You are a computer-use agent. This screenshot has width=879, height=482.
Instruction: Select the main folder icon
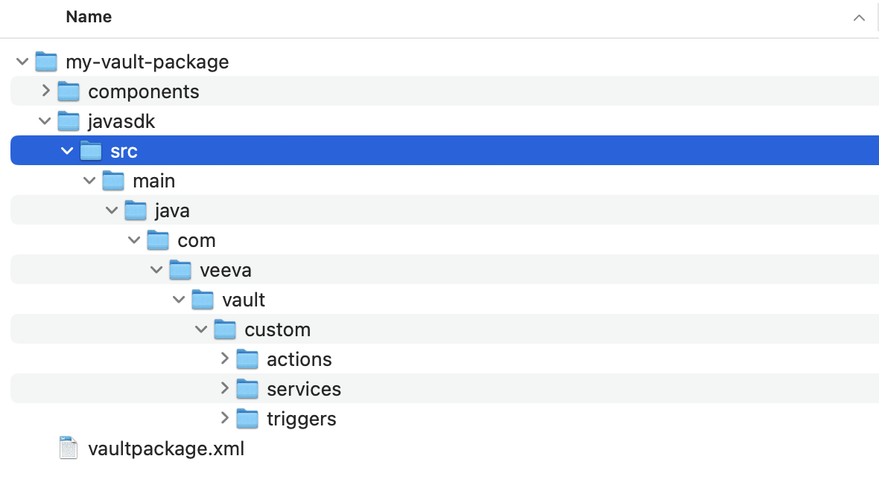[x=113, y=180]
